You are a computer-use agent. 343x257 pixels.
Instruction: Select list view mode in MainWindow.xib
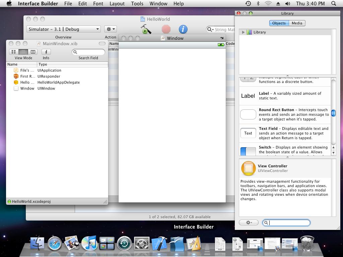[x=23, y=52]
